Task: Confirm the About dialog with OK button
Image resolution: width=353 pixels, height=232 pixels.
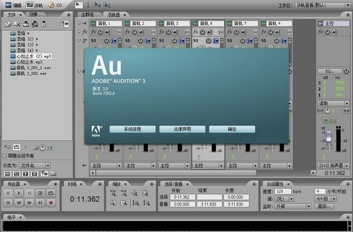Action: click(x=232, y=129)
